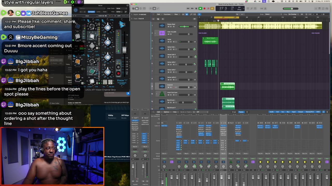The width and height of the screenshot is (332, 186).
Task: Toggle the IN button in UAD plugin bar
Action: [109, 16]
